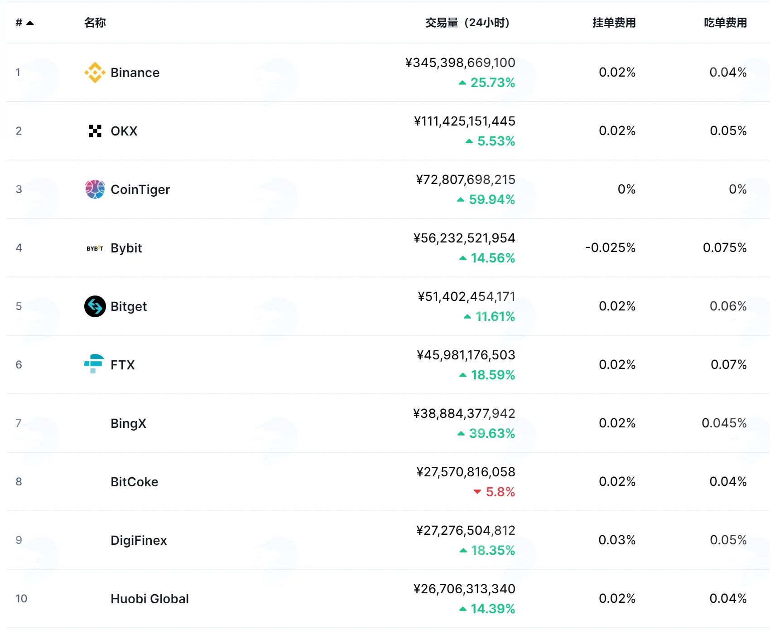Click the OKX logo icon
The image size is (770, 630).
coord(95,131)
